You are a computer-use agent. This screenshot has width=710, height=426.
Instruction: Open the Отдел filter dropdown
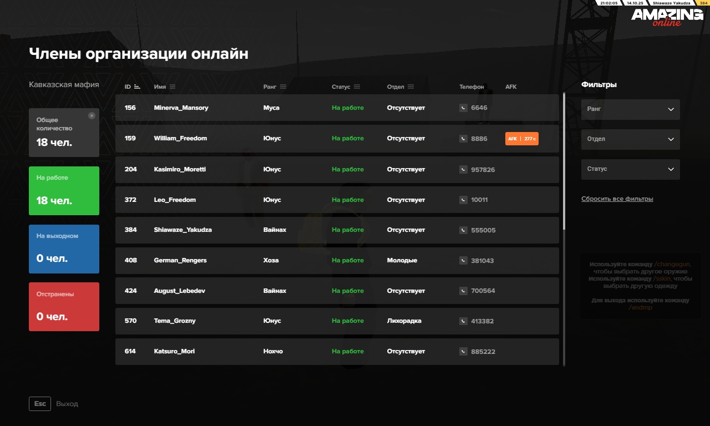[631, 139]
